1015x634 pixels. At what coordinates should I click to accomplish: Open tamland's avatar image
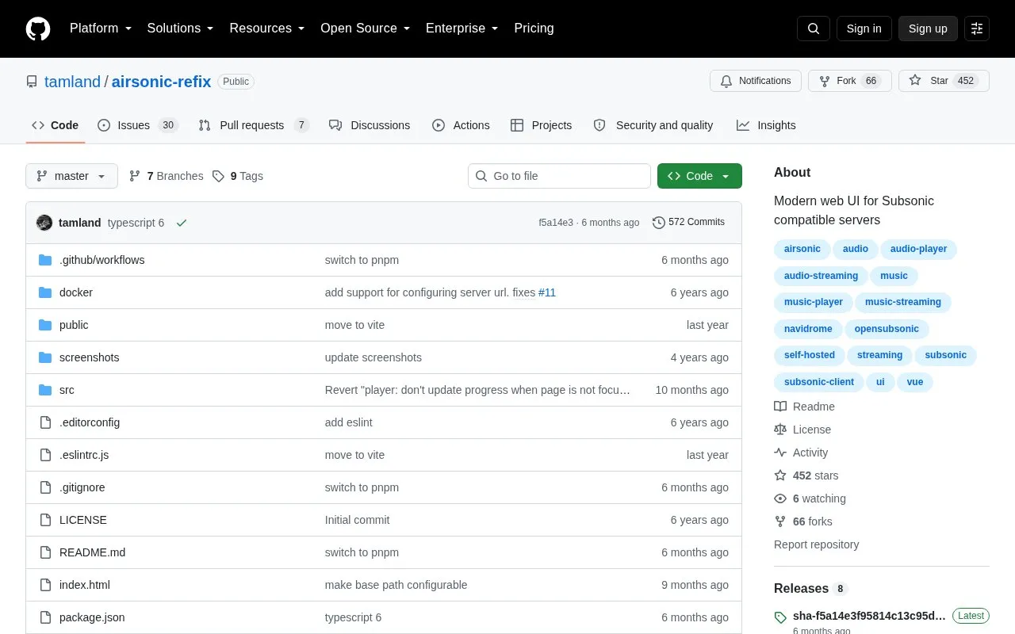tap(44, 223)
